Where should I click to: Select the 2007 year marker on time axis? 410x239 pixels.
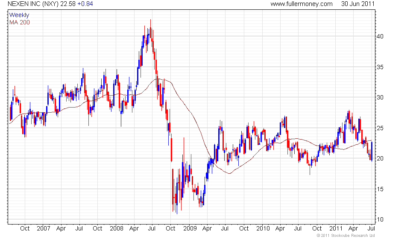44,229
